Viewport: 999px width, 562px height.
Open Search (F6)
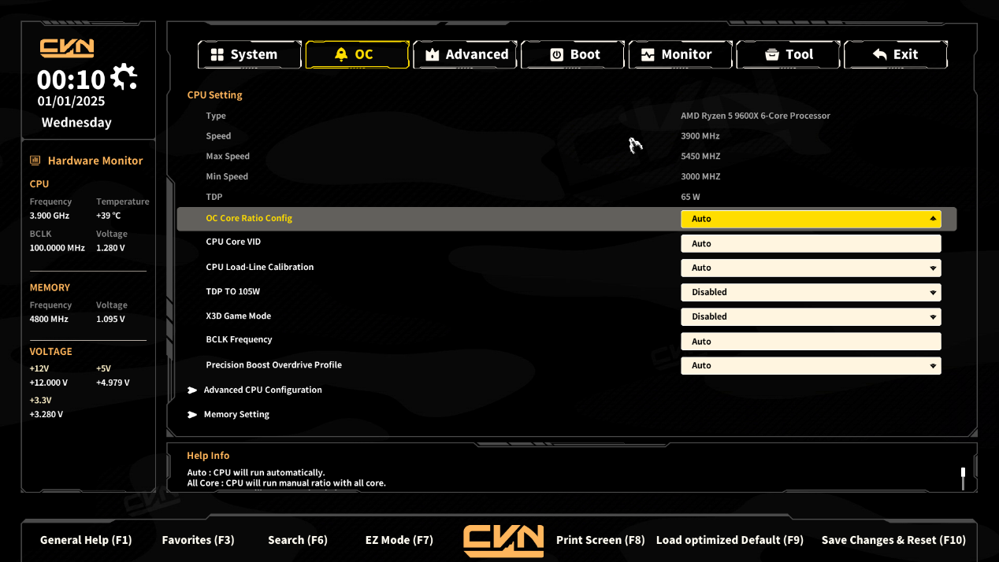point(298,540)
